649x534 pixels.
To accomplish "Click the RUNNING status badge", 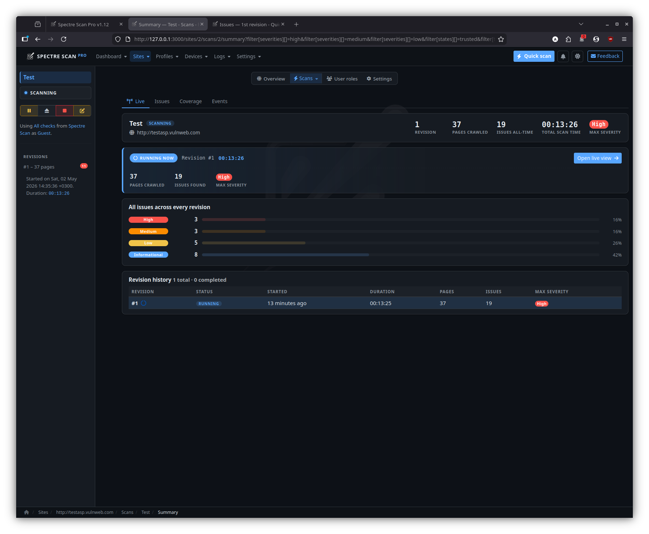I will click(209, 304).
